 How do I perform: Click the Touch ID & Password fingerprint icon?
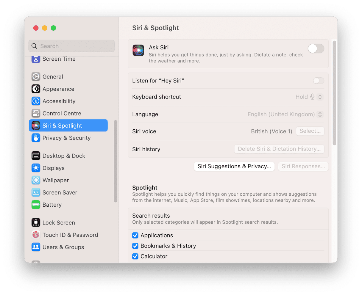pyautogui.click(x=35, y=235)
